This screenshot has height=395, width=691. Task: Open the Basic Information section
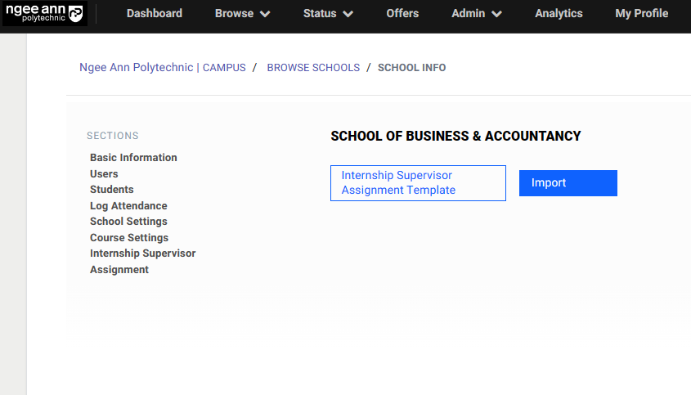[x=133, y=158]
